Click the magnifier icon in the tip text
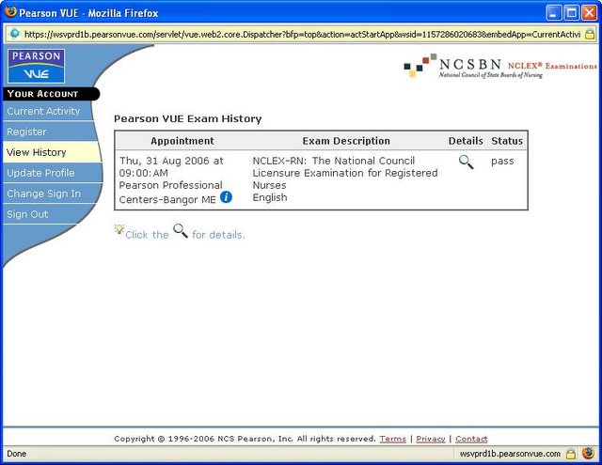 [x=181, y=232]
